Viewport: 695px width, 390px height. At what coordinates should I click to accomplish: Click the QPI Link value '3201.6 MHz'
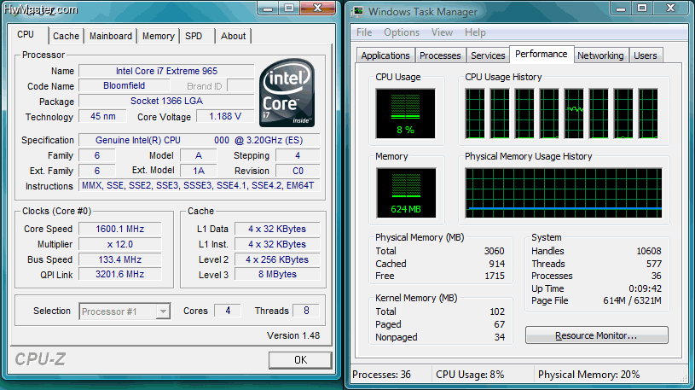point(119,274)
